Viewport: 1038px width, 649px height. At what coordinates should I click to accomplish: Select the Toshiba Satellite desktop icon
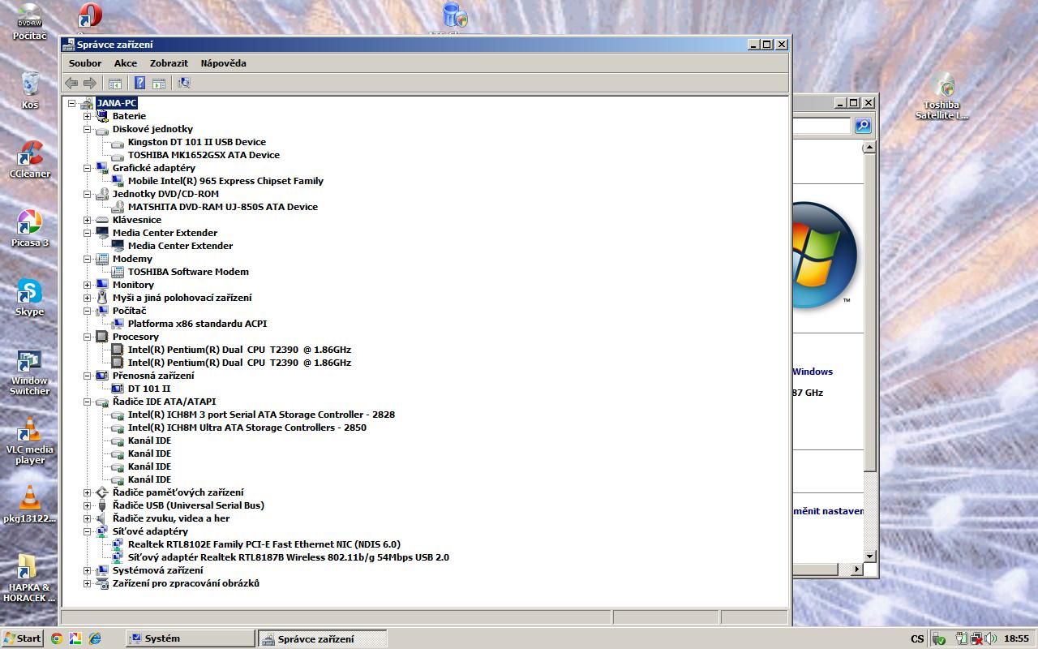(x=941, y=97)
